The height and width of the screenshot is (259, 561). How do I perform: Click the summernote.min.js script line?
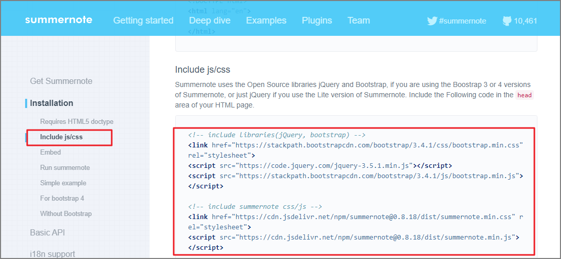pos(354,242)
